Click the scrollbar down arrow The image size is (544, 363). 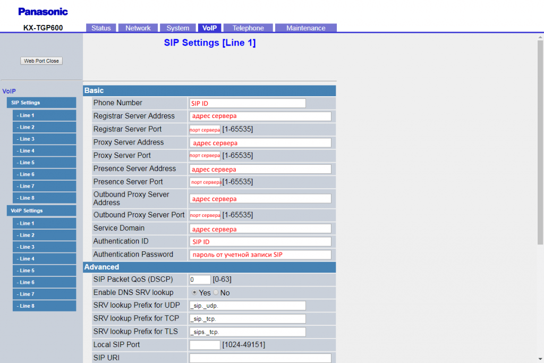point(540,359)
